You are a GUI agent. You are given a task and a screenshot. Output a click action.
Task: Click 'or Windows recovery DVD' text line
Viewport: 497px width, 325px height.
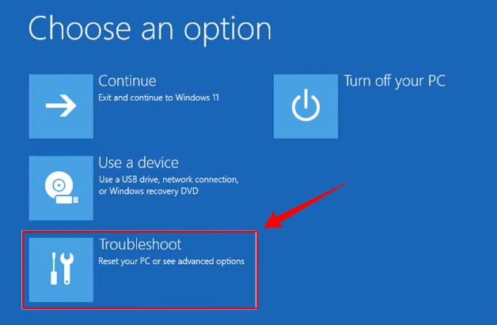point(148,191)
